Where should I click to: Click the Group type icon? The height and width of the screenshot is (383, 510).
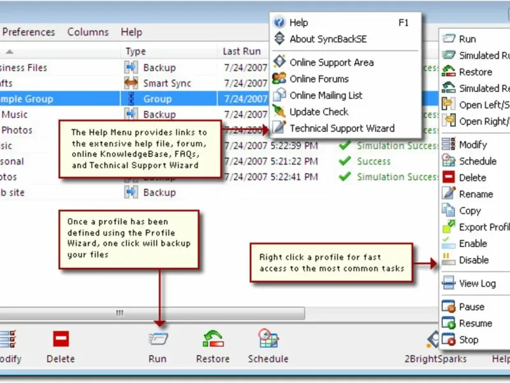131,98
